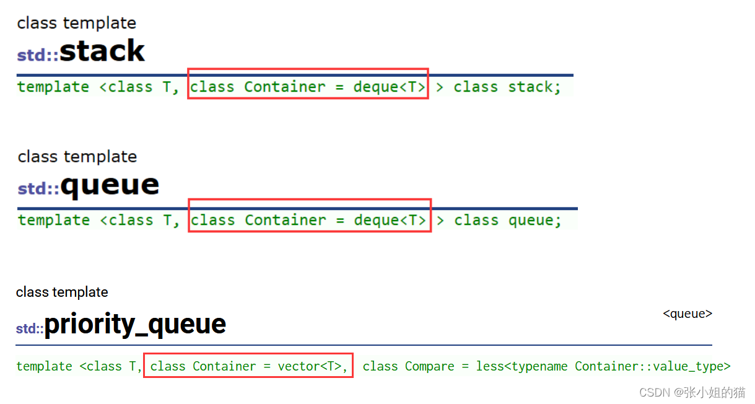
Task: Click the large bold "queue" heading
Action: coord(110,185)
